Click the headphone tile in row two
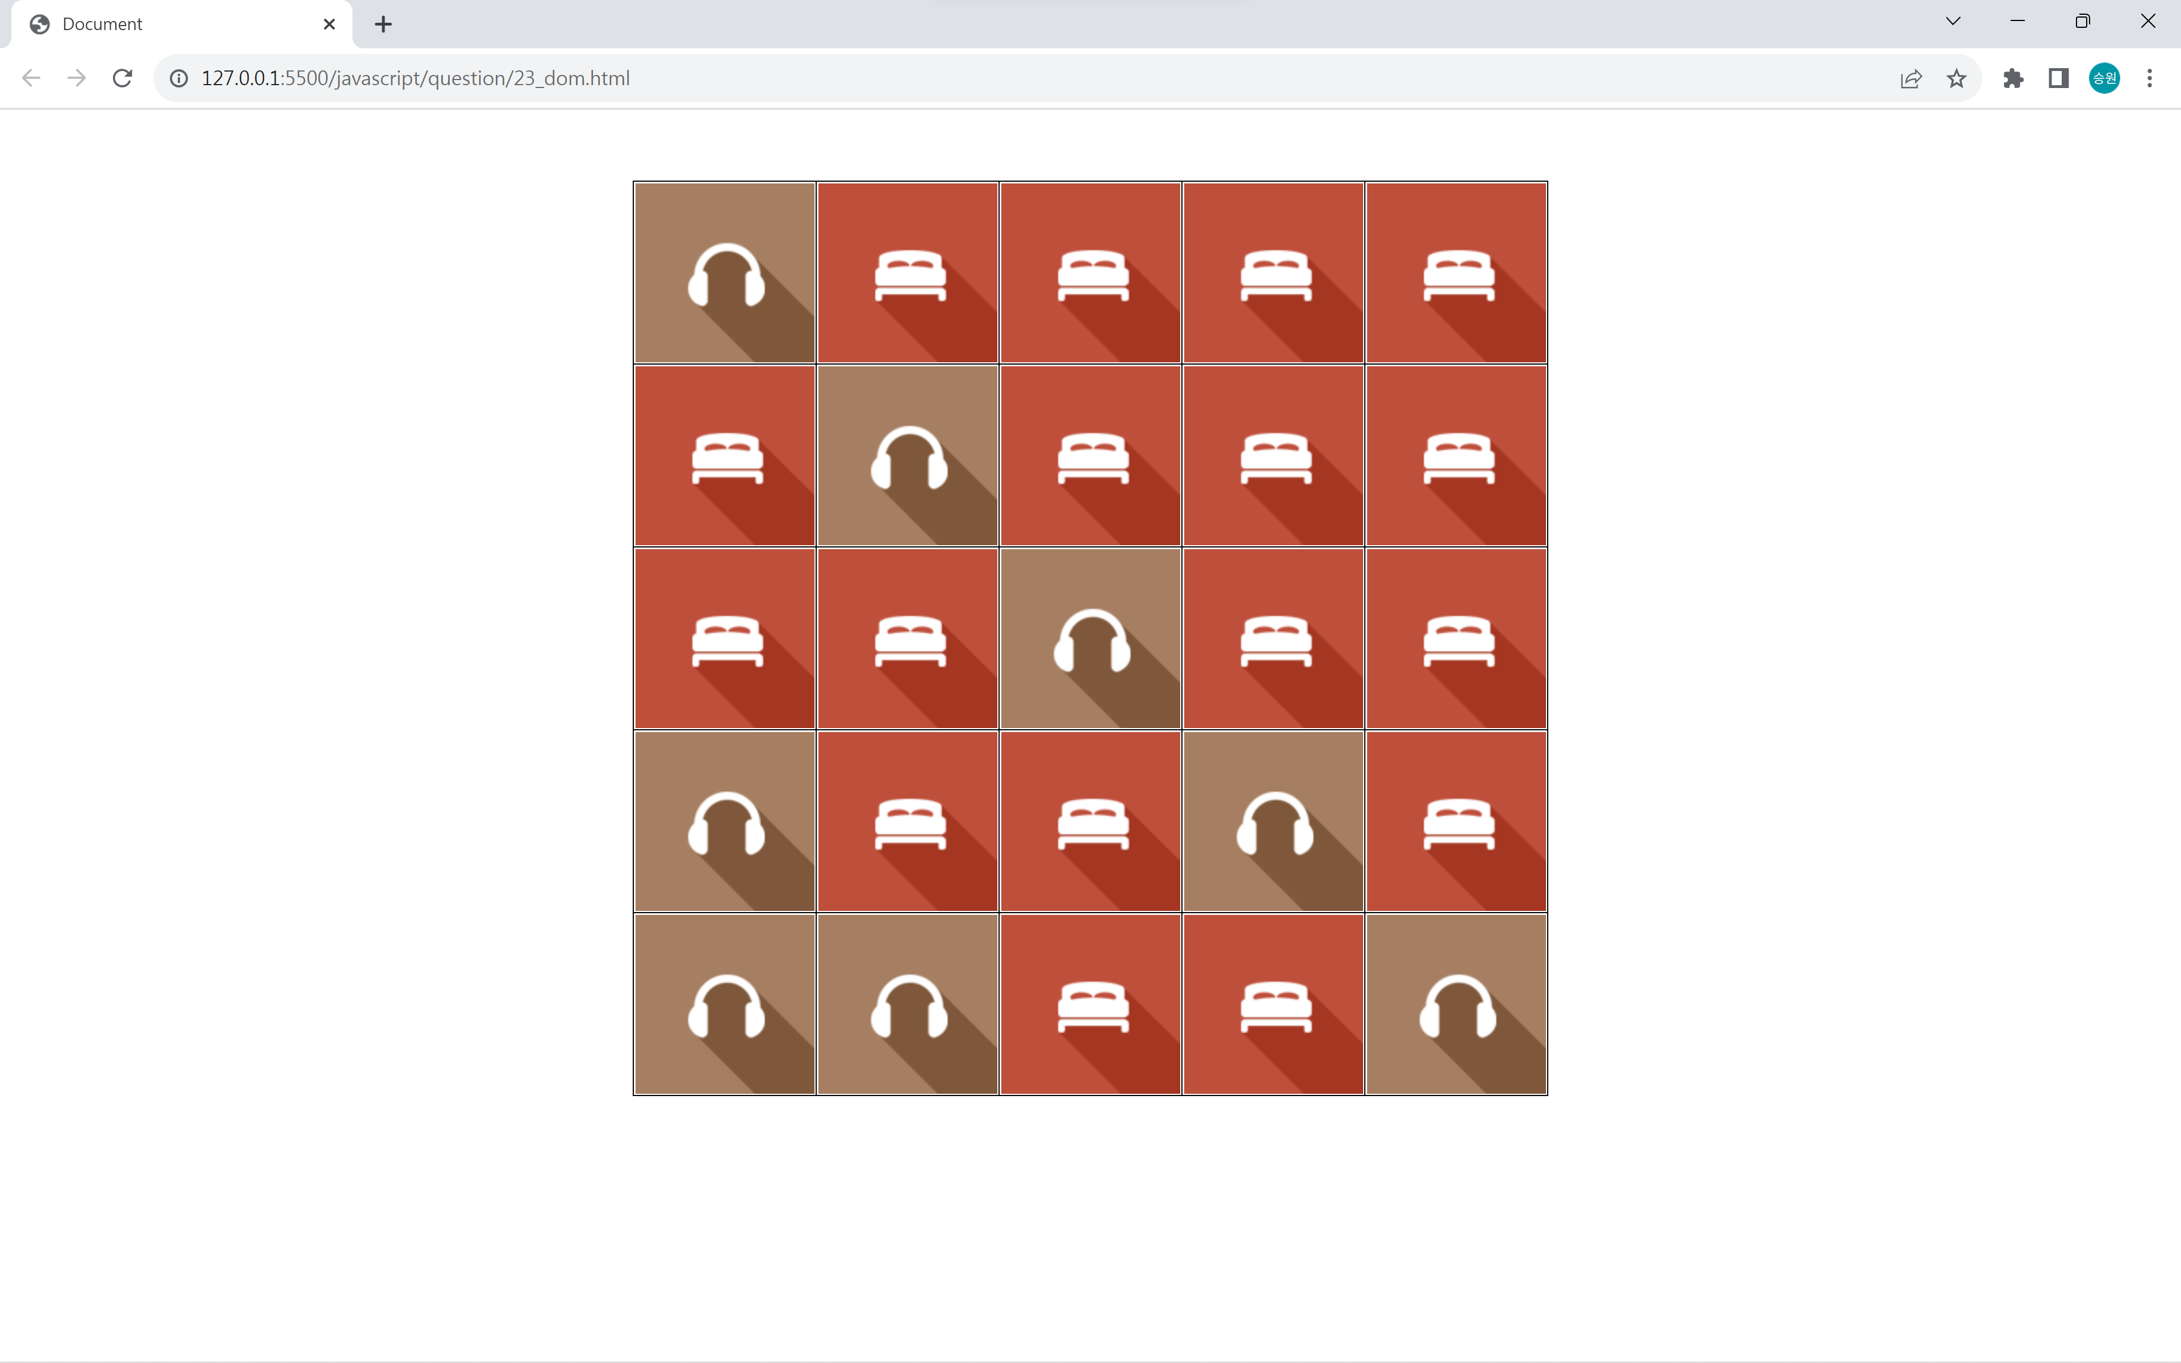 point(908,455)
